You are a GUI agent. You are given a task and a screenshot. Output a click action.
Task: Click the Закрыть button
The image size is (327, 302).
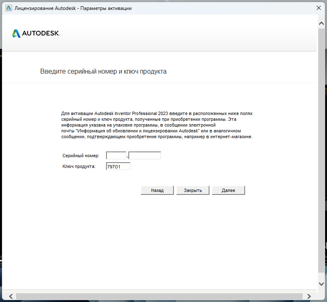[x=193, y=190]
